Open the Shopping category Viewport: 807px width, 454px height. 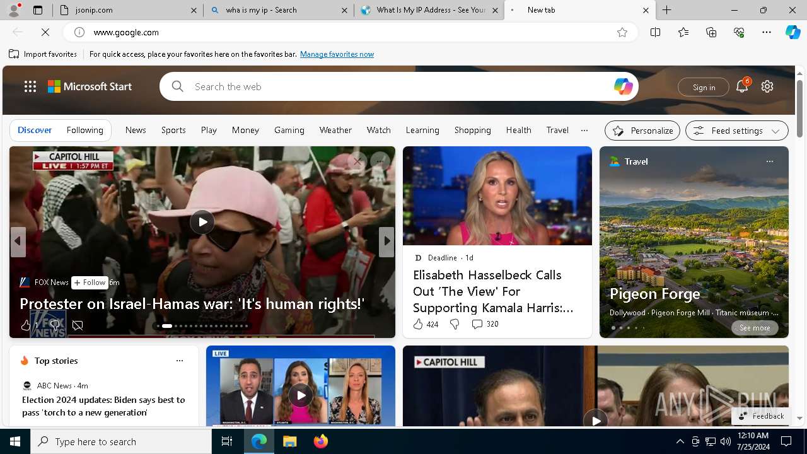click(x=472, y=130)
